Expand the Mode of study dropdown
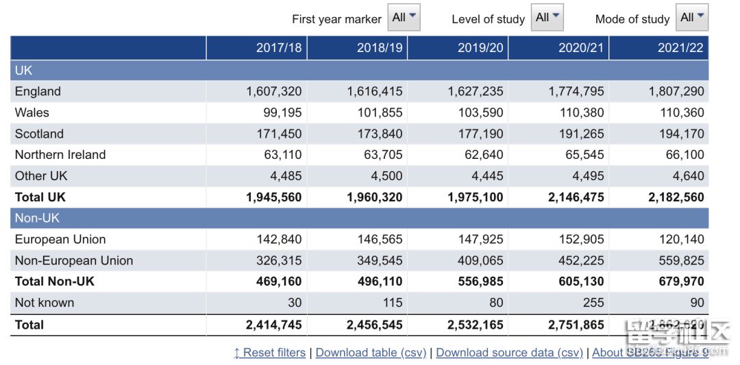This screenshot has height=365, width=740. tap(691, 18)
